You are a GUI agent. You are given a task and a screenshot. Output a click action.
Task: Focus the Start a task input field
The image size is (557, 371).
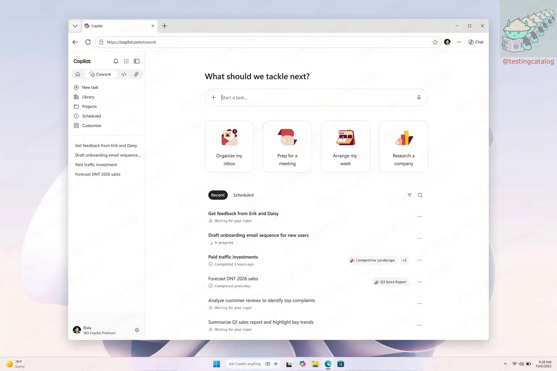coord(316,97)
